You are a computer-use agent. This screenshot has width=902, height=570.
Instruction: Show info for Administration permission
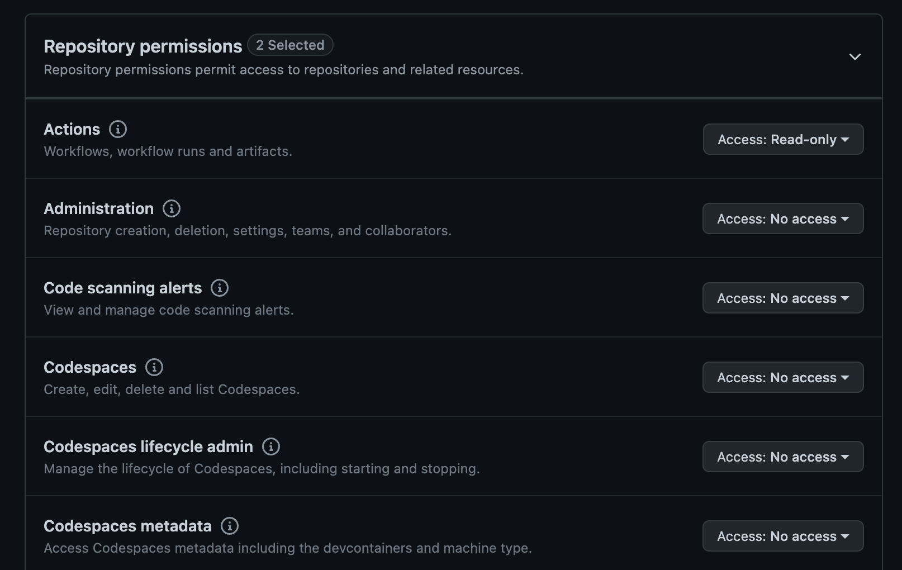tap(171, 208)
